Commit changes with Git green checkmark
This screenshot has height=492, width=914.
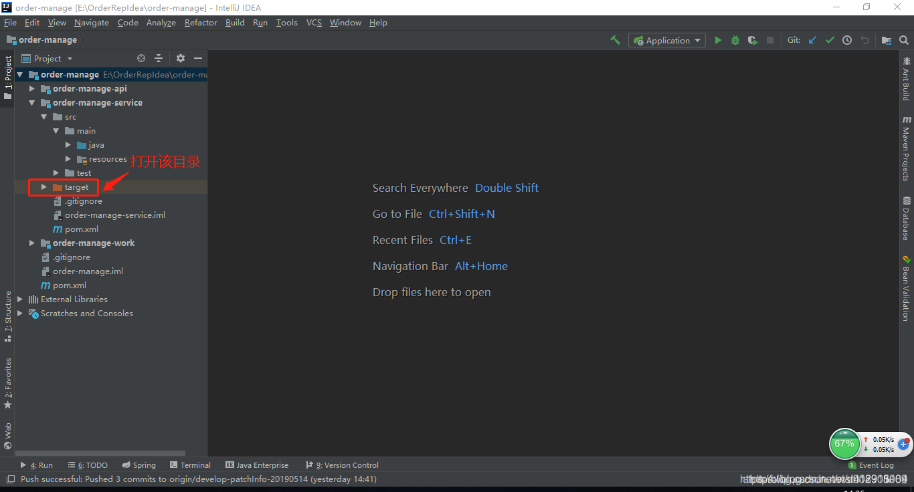tap(830, 40)
